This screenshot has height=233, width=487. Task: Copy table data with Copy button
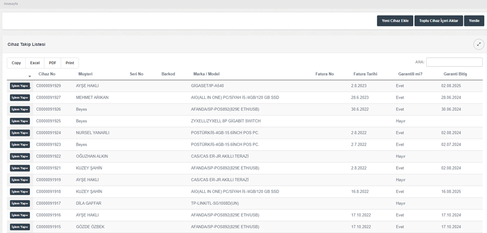(x=16, y=63)
